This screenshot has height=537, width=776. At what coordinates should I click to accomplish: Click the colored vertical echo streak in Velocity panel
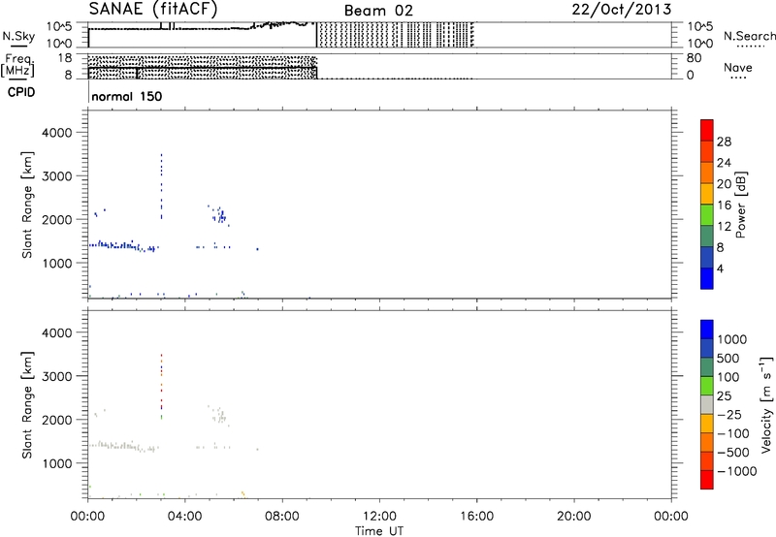point(161,387)
